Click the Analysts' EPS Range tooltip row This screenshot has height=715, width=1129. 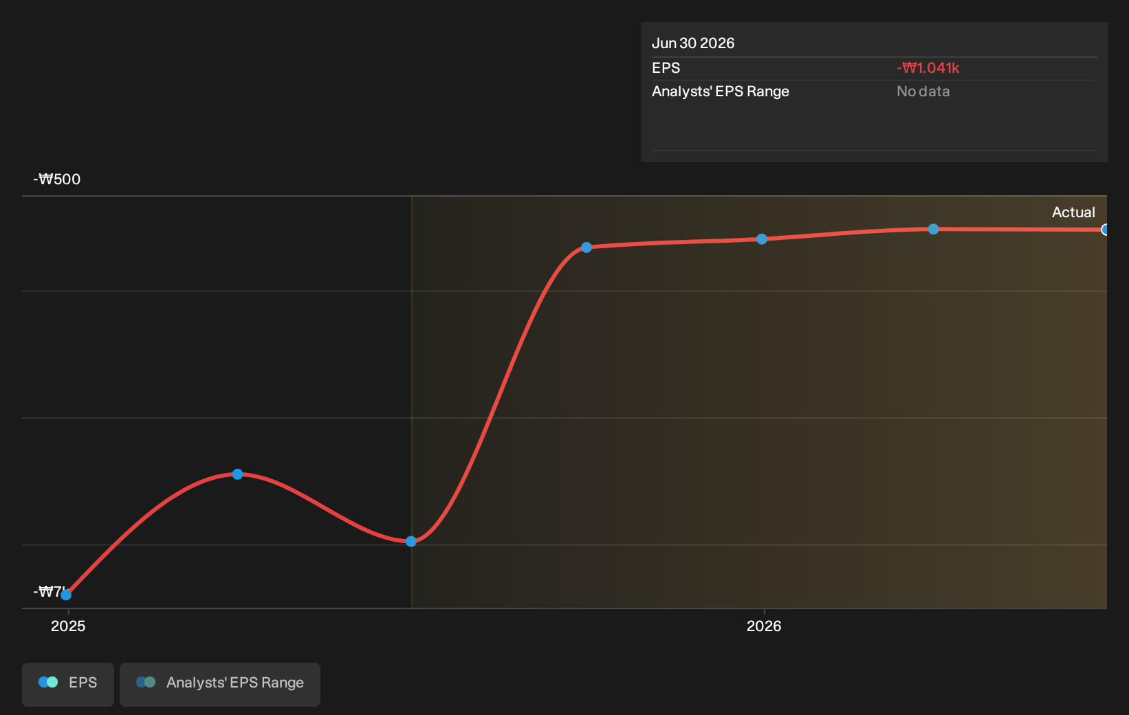pos(875,91)
